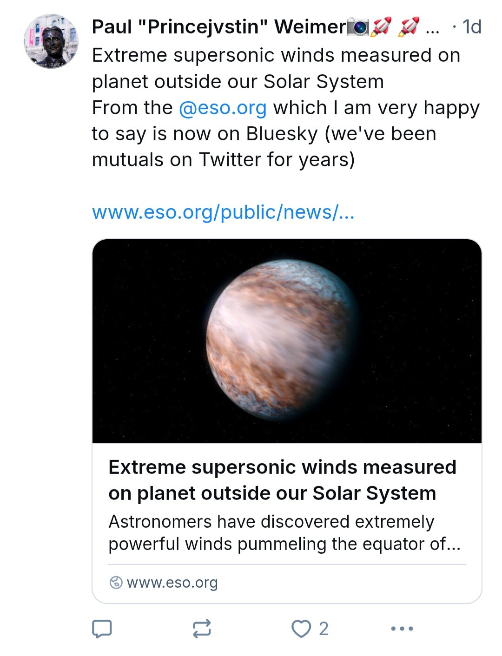Click the post text about supersonic winds

click(276, 68)
